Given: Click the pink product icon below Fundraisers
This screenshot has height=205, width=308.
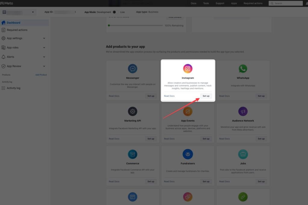Looking at the screenshot, I should (188, 197).
